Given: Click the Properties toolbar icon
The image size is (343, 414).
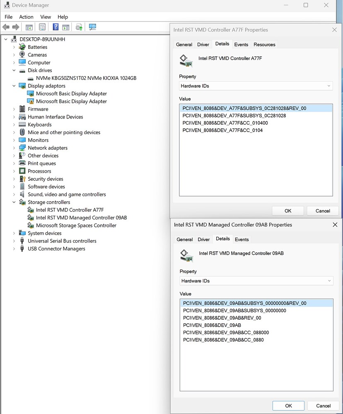Looking at the screenshot, I should pos(42,27).
